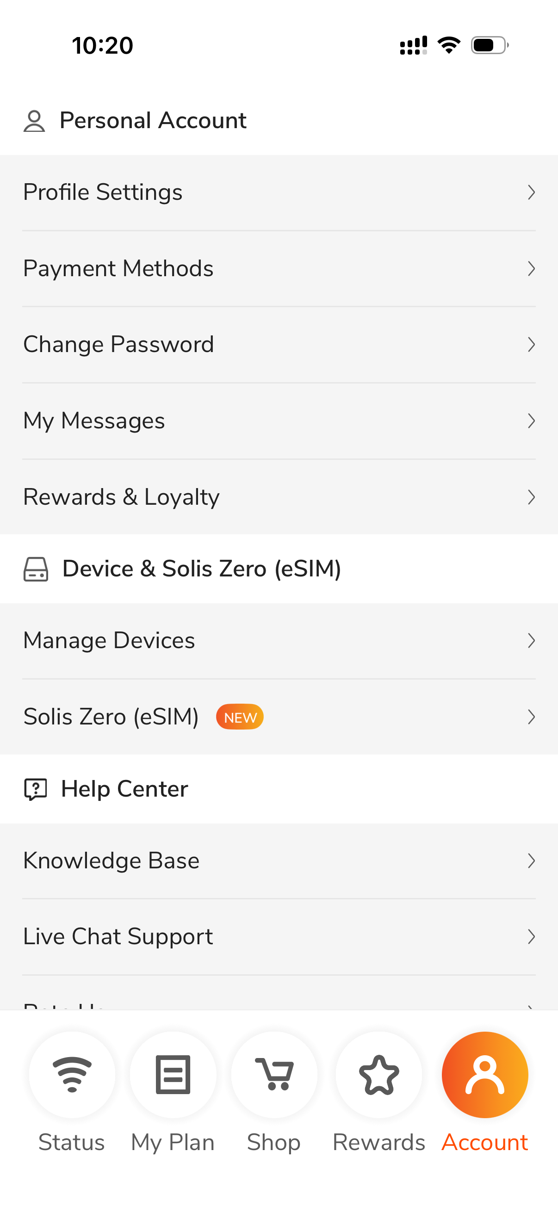Tap the Status wifi icon

tap(72, 1075)
